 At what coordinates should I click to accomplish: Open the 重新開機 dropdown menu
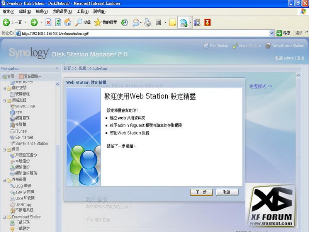click(30, 76)
